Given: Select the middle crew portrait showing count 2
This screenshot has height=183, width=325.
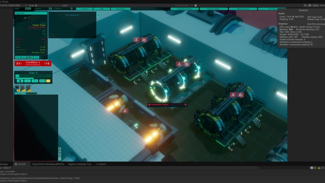Looking at the screenshot, I should pos(22,88).
